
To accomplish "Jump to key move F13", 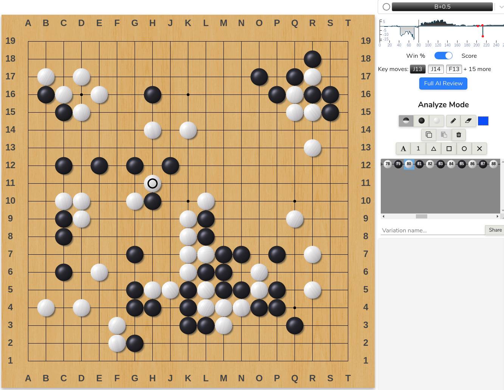I will click(454, 69).
